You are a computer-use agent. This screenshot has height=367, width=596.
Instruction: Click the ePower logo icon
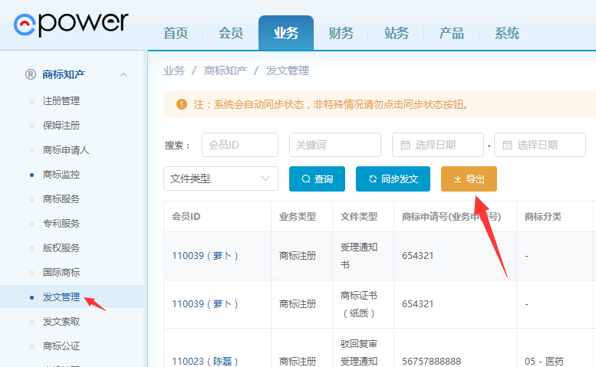click(x=28, y=25)
